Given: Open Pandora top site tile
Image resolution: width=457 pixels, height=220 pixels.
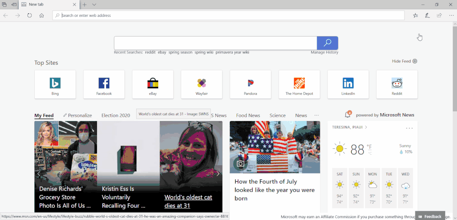Looking at the screenshot, I should pos(250,84).
